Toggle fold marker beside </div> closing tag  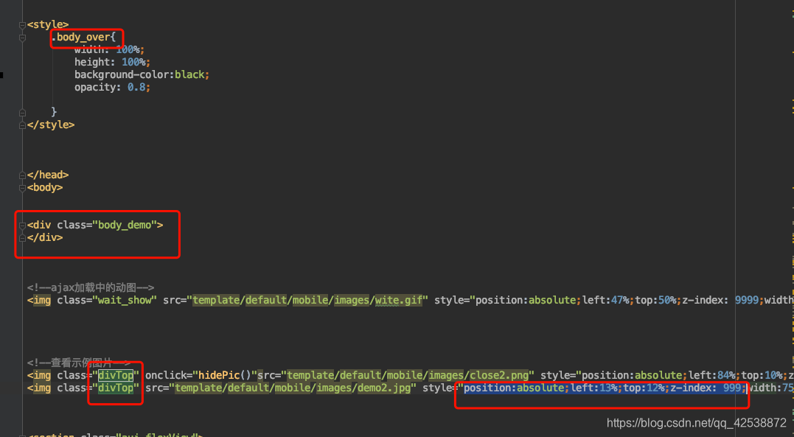22,238
